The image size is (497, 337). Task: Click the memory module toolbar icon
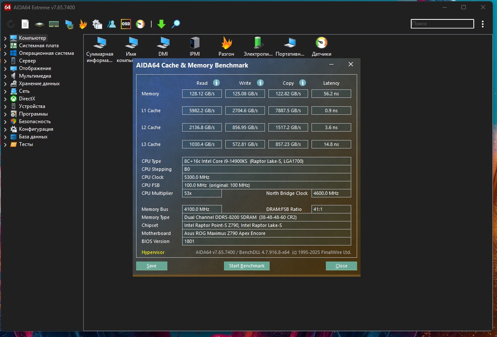(x=54, y=24)
